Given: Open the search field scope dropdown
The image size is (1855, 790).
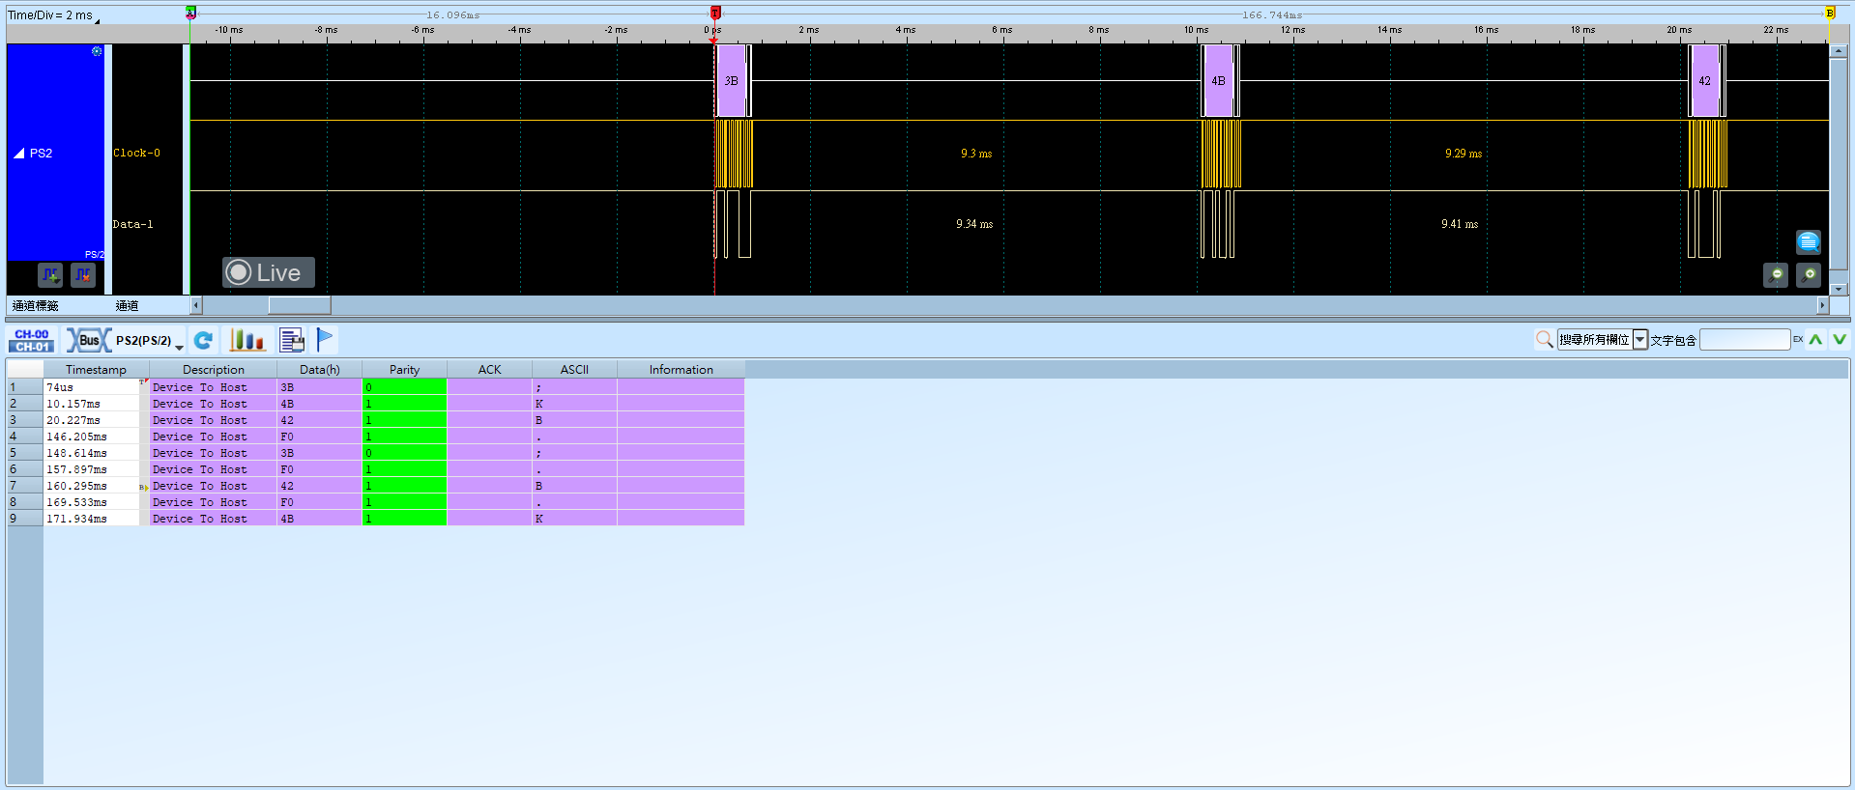Looking at the screenshot, I should click(1640, 340).
